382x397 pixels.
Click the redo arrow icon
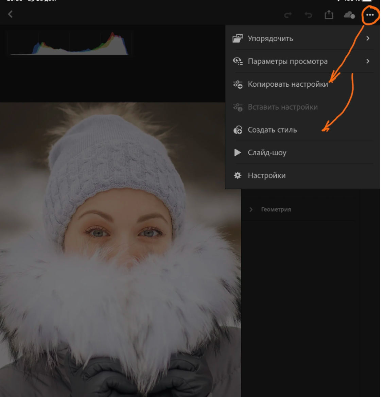[288, 15]
